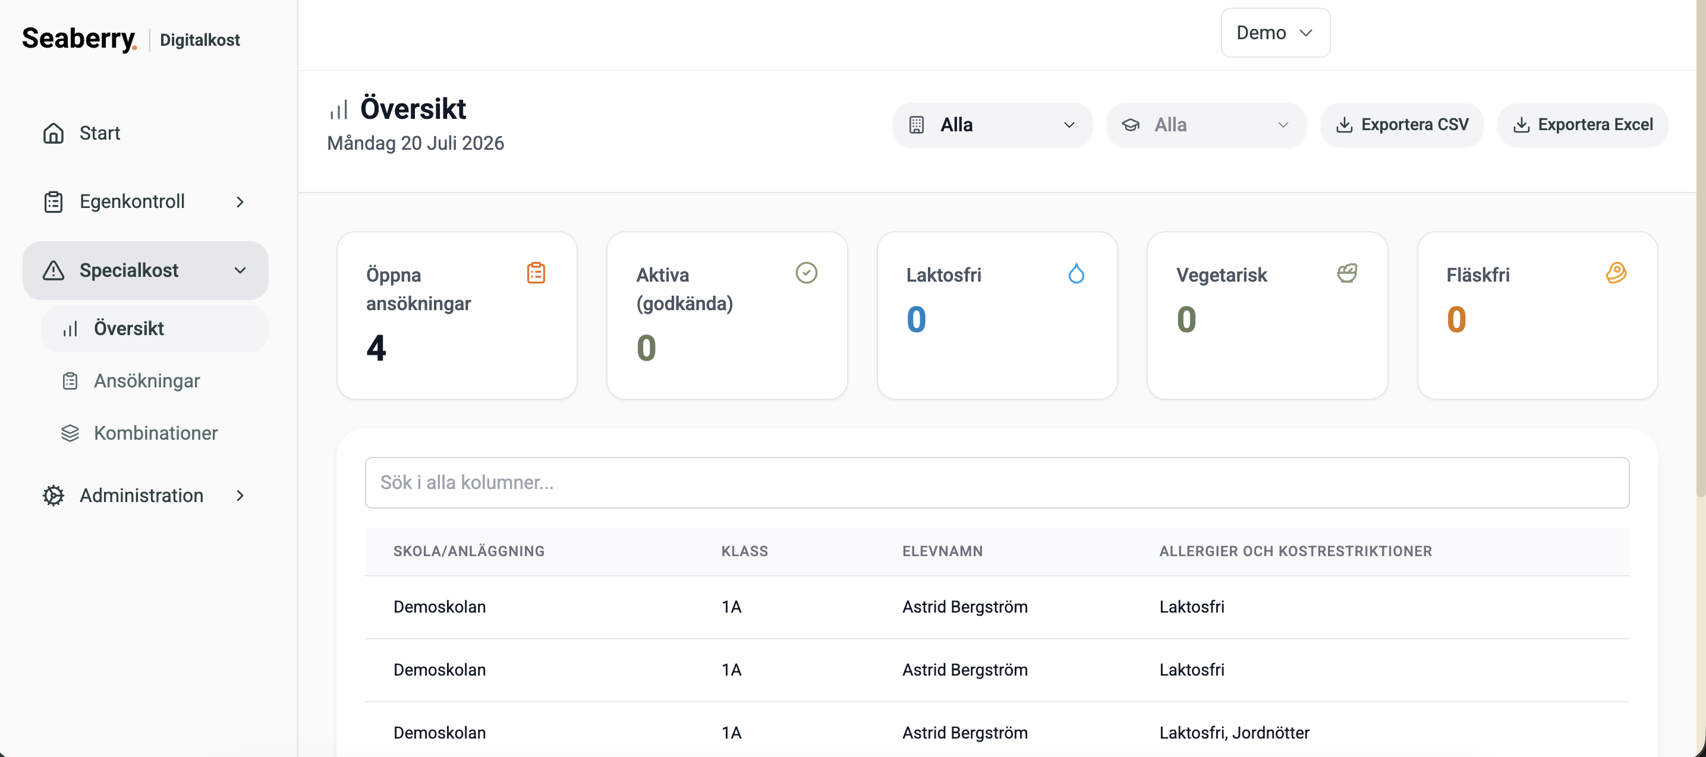Click the Administration gear icon
The image size is (1706, 757).
click(x=53, y=496)
